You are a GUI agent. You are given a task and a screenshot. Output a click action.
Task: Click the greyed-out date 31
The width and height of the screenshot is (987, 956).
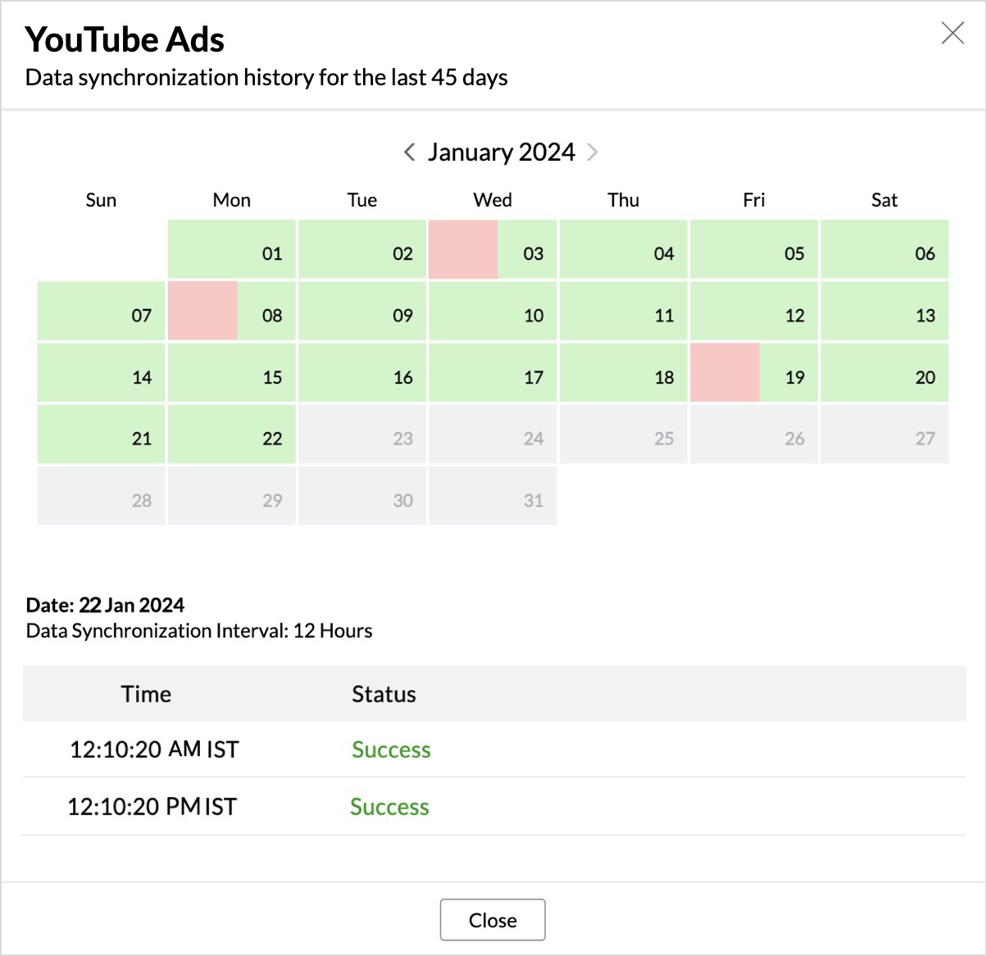(x=493, y=496)
